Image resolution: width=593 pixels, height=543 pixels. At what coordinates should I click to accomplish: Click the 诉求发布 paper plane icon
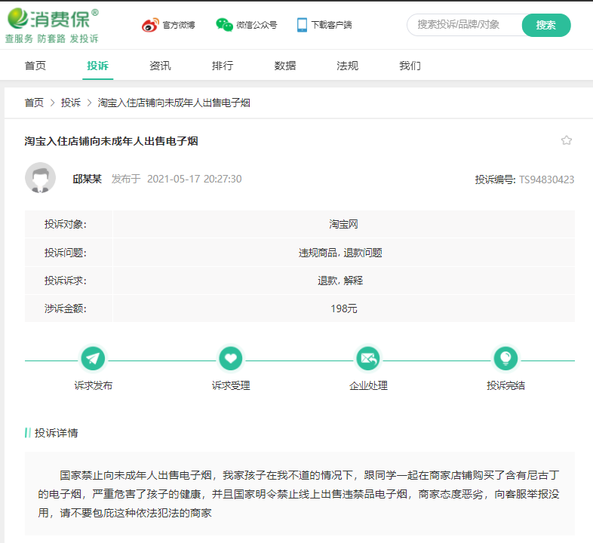pos(93,358)
